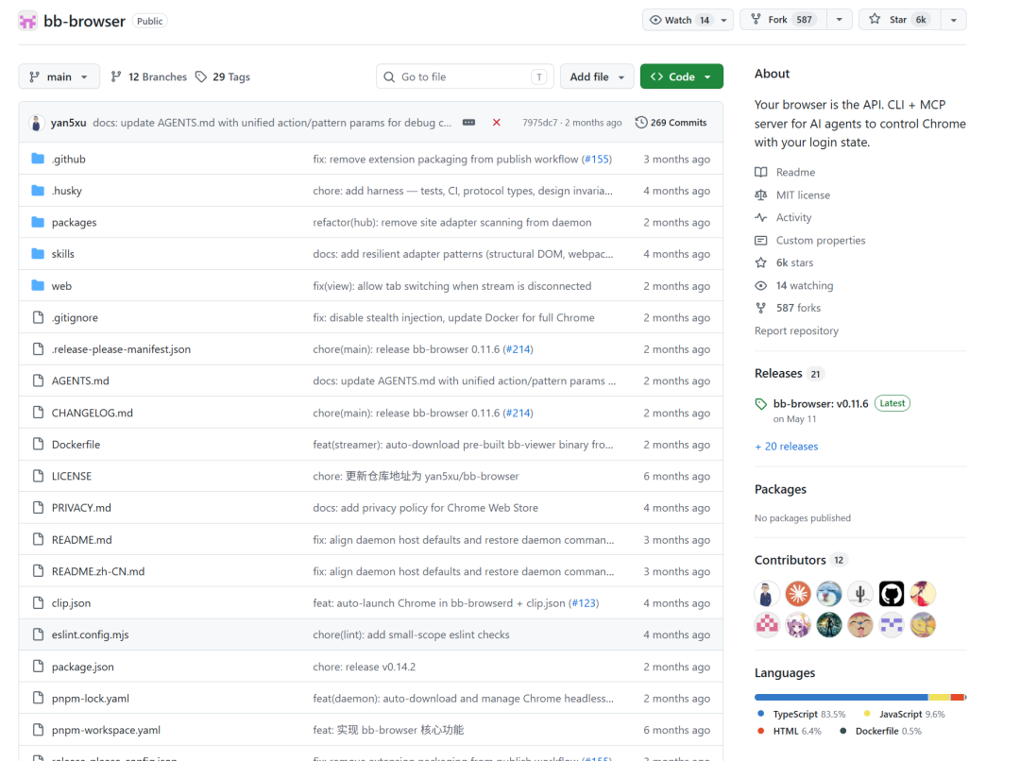Expand the Add file dropdown
1020x761 pixels.
click(597, 76)
